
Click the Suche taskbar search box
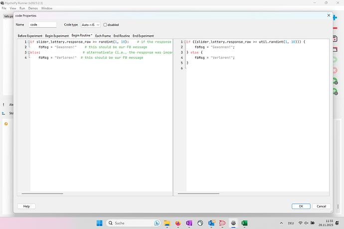[x=133, y=223]
